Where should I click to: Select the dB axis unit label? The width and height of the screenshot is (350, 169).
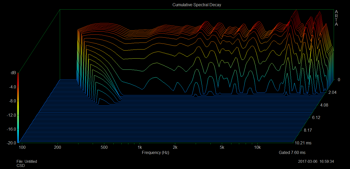(13, 73)
